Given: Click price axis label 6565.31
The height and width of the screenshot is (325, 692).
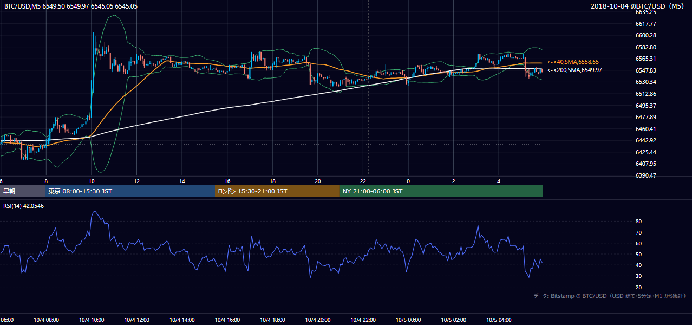Looking at the screenshot, I should 646,58.
